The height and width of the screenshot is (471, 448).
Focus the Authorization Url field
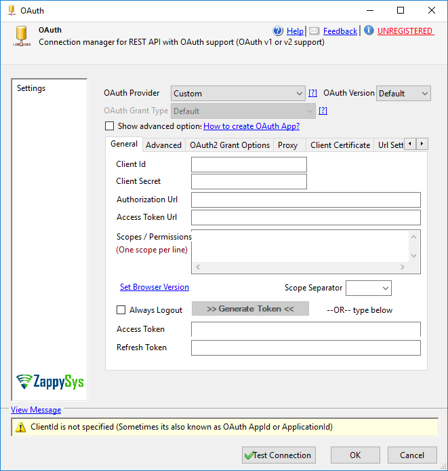306,200
